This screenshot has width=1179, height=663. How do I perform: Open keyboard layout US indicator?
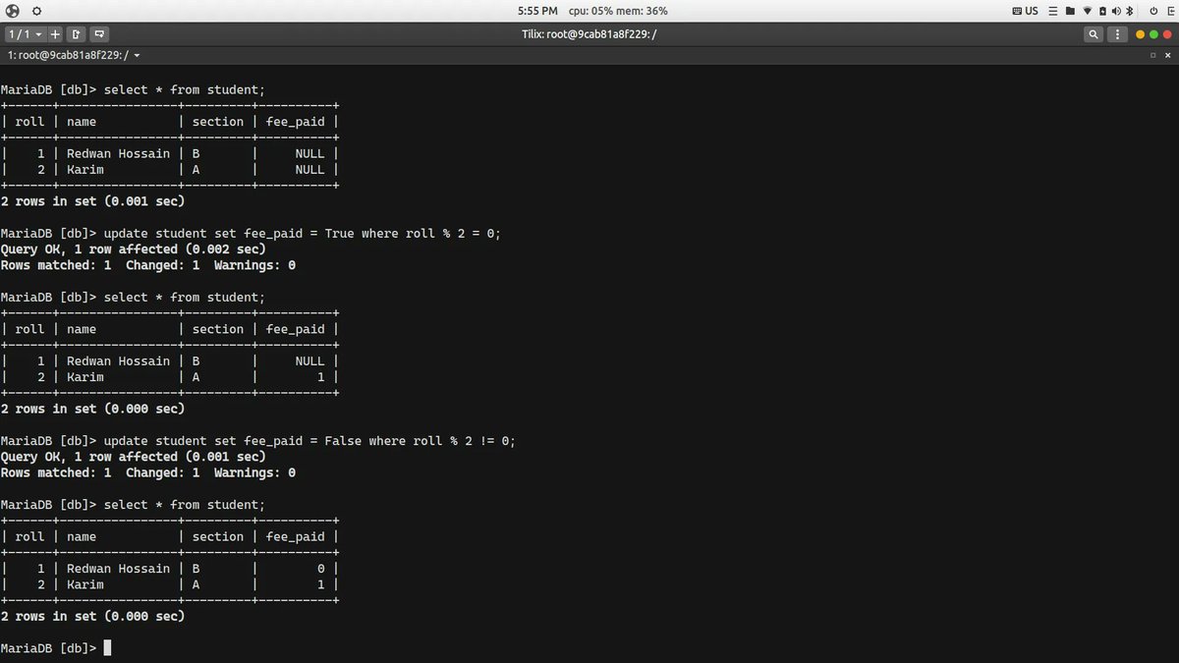click(x=1025, y=11)
